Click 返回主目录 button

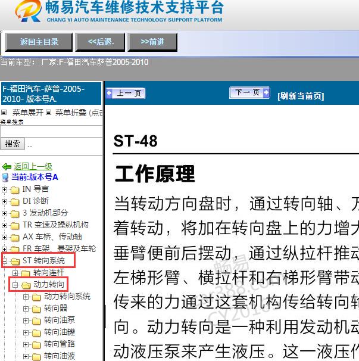click(39, 42)
